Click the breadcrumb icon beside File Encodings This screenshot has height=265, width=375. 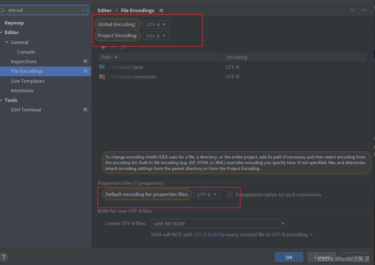pyautogui.click(x=161, y=10)
